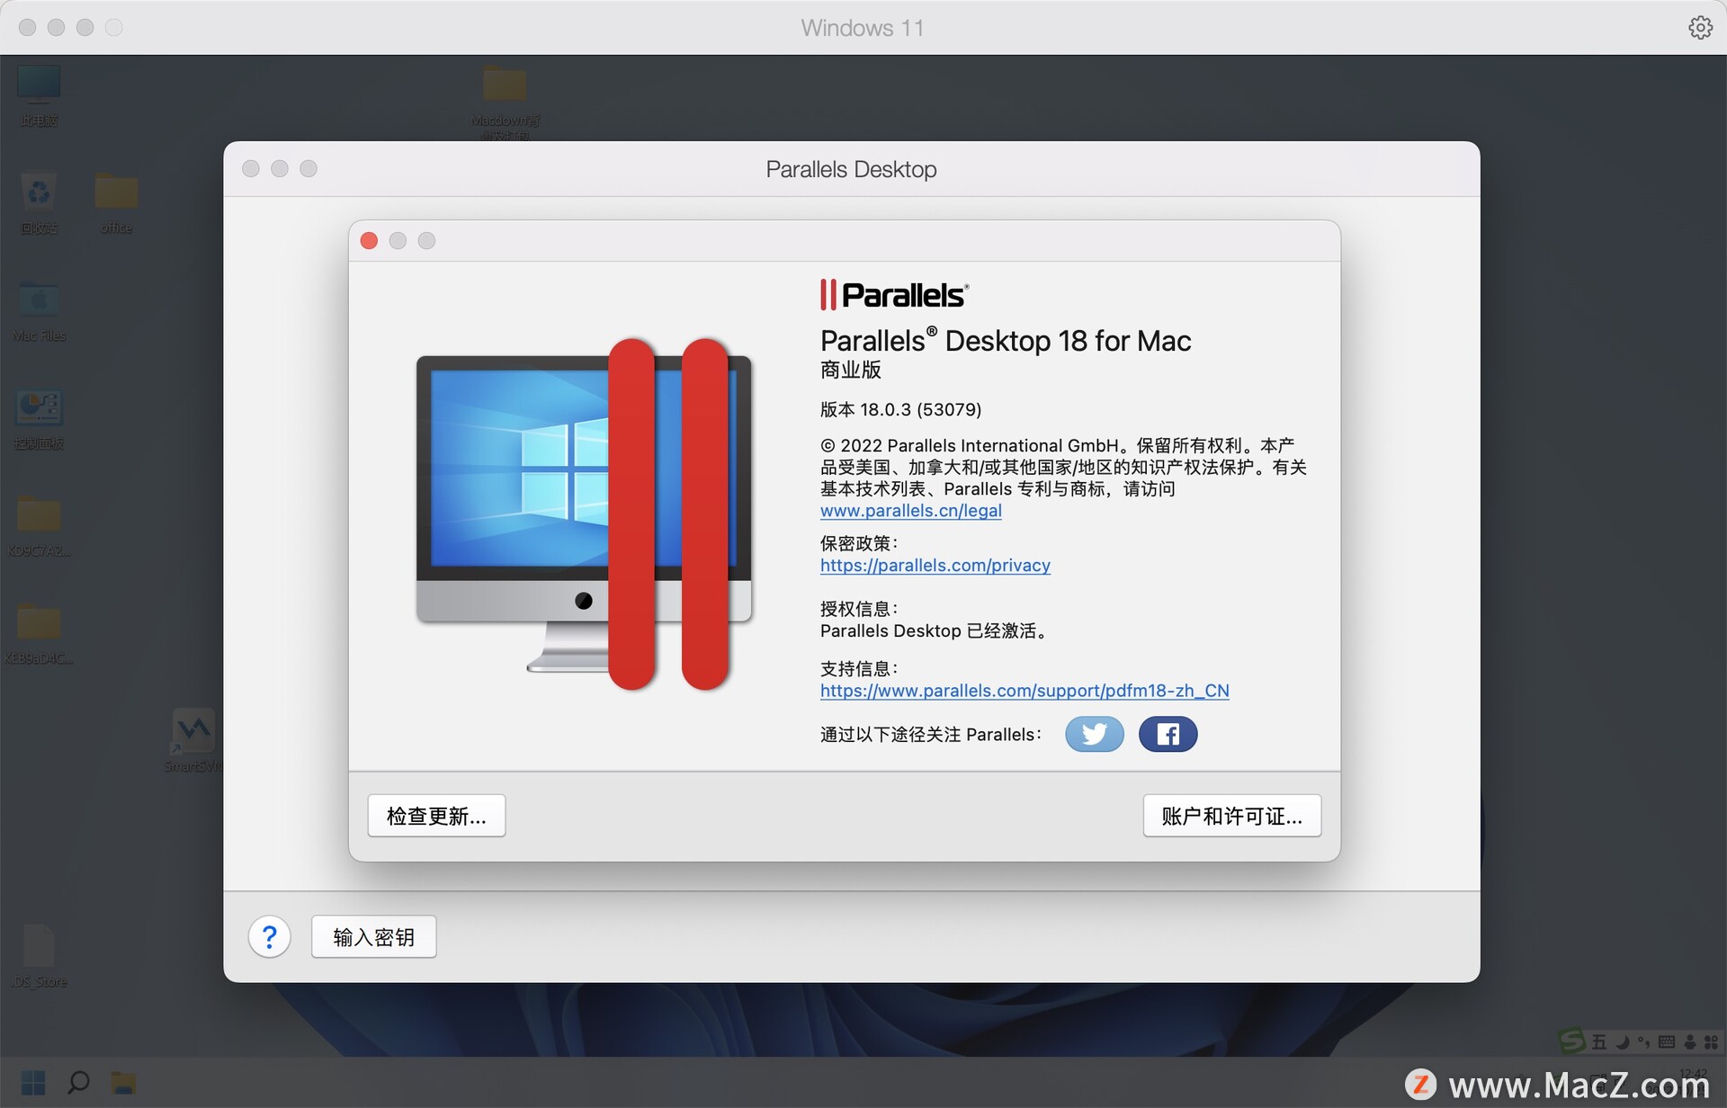Click the Sogou input method tray icon
Image resolution: width=1727 pixels, height=1108 pixels.
click(x=1572, y=1041)
